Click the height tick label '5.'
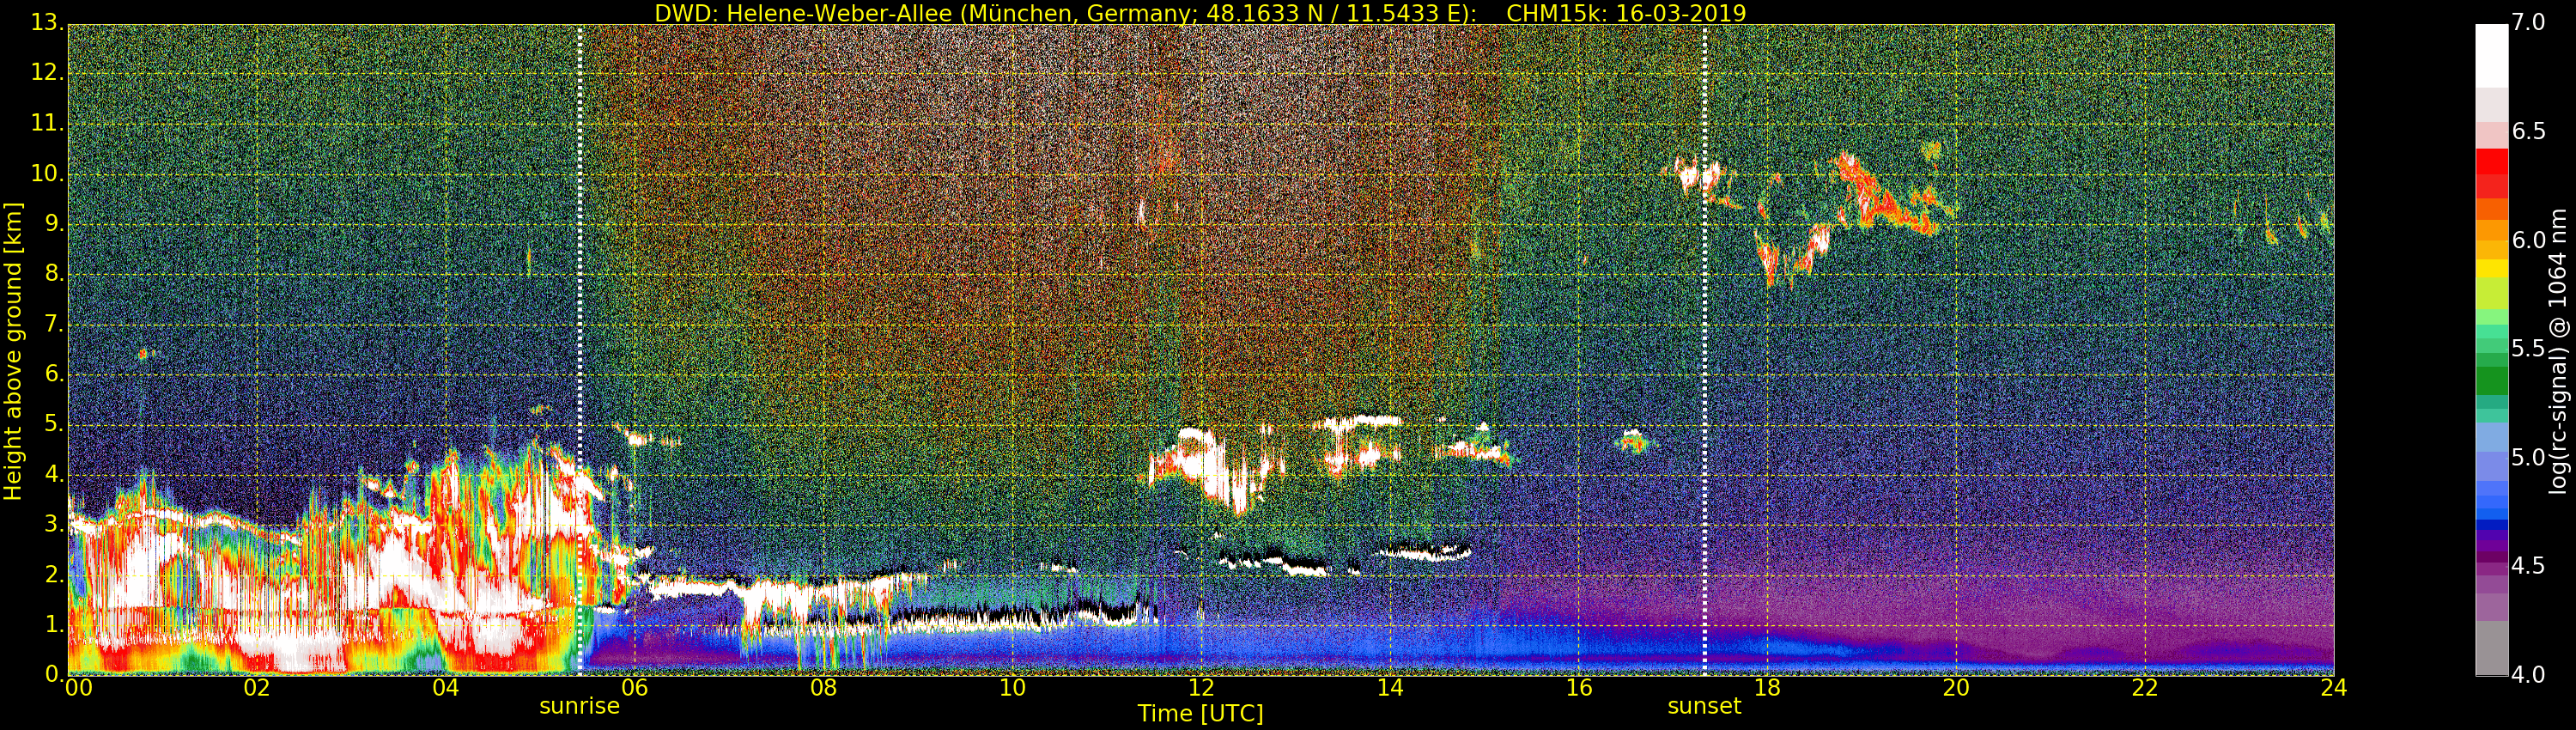The height and width of the screenshot is (730, 2576). click(53, 424)
